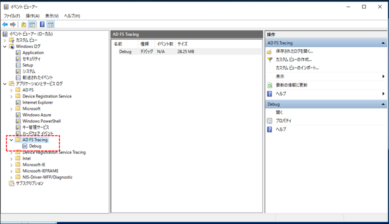Maximize the Event Viewer window
This screenshot has width=389, height=224.
tap(364, 7)
